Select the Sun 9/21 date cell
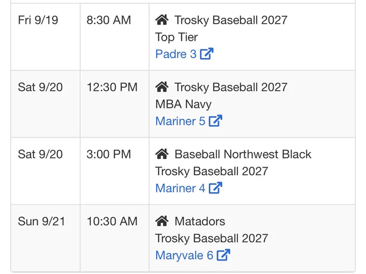 pyautogui.click(x=45, y=238)
